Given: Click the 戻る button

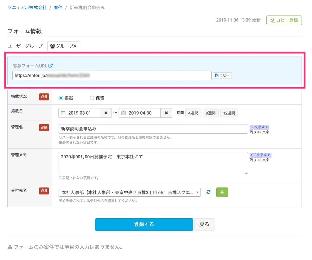Looking at the screenshot, I should (204, 224).
